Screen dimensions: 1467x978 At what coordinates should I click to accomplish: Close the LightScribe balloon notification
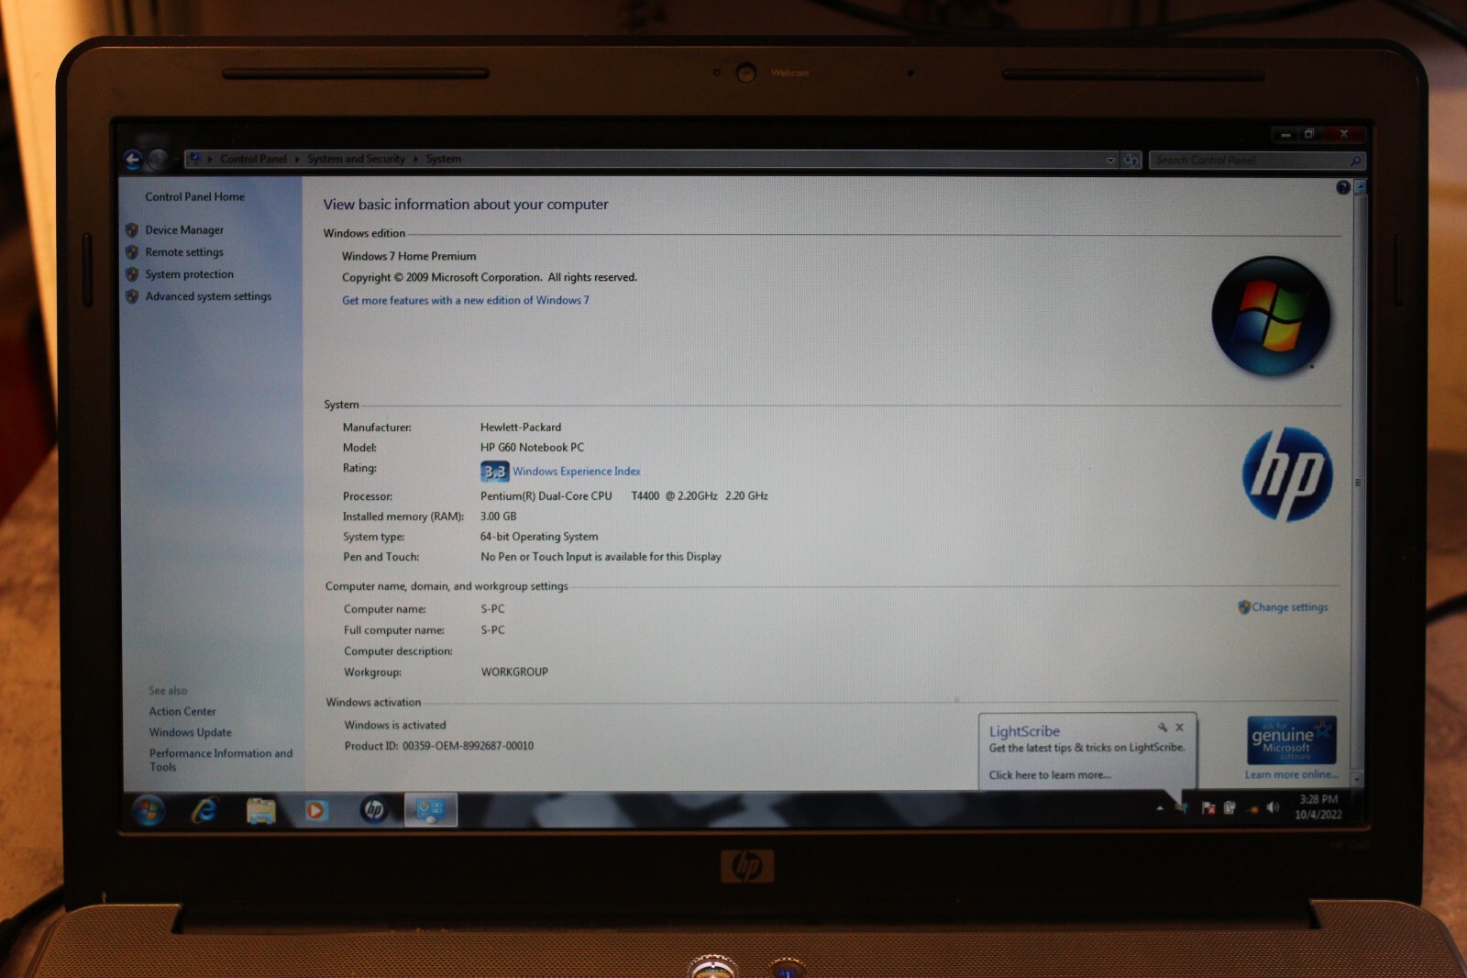1180,728
